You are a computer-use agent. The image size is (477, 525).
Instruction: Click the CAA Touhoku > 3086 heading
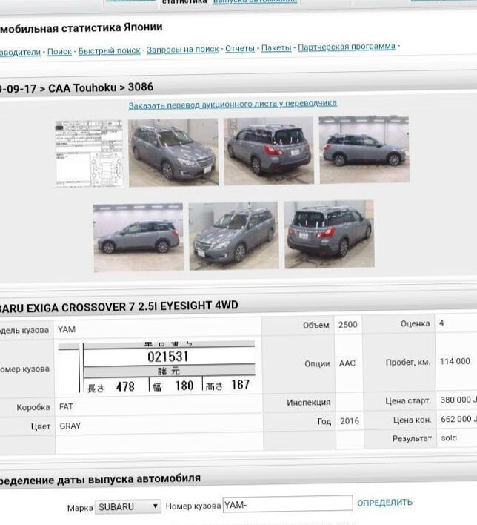[101, 87]
